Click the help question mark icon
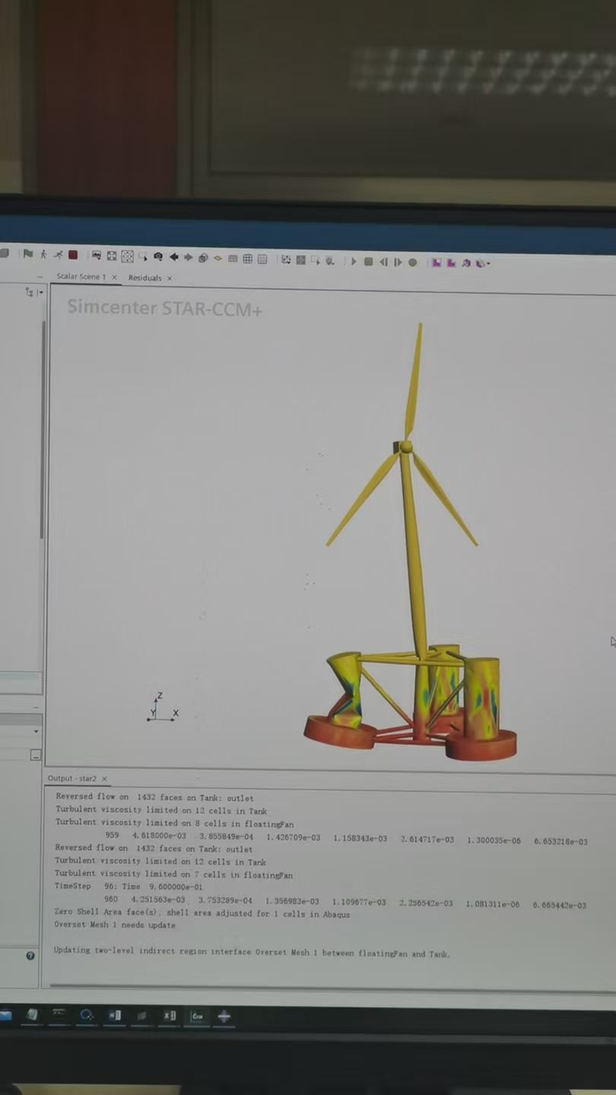This screenshot has width=616, height=1095. (x=30, y=956)
